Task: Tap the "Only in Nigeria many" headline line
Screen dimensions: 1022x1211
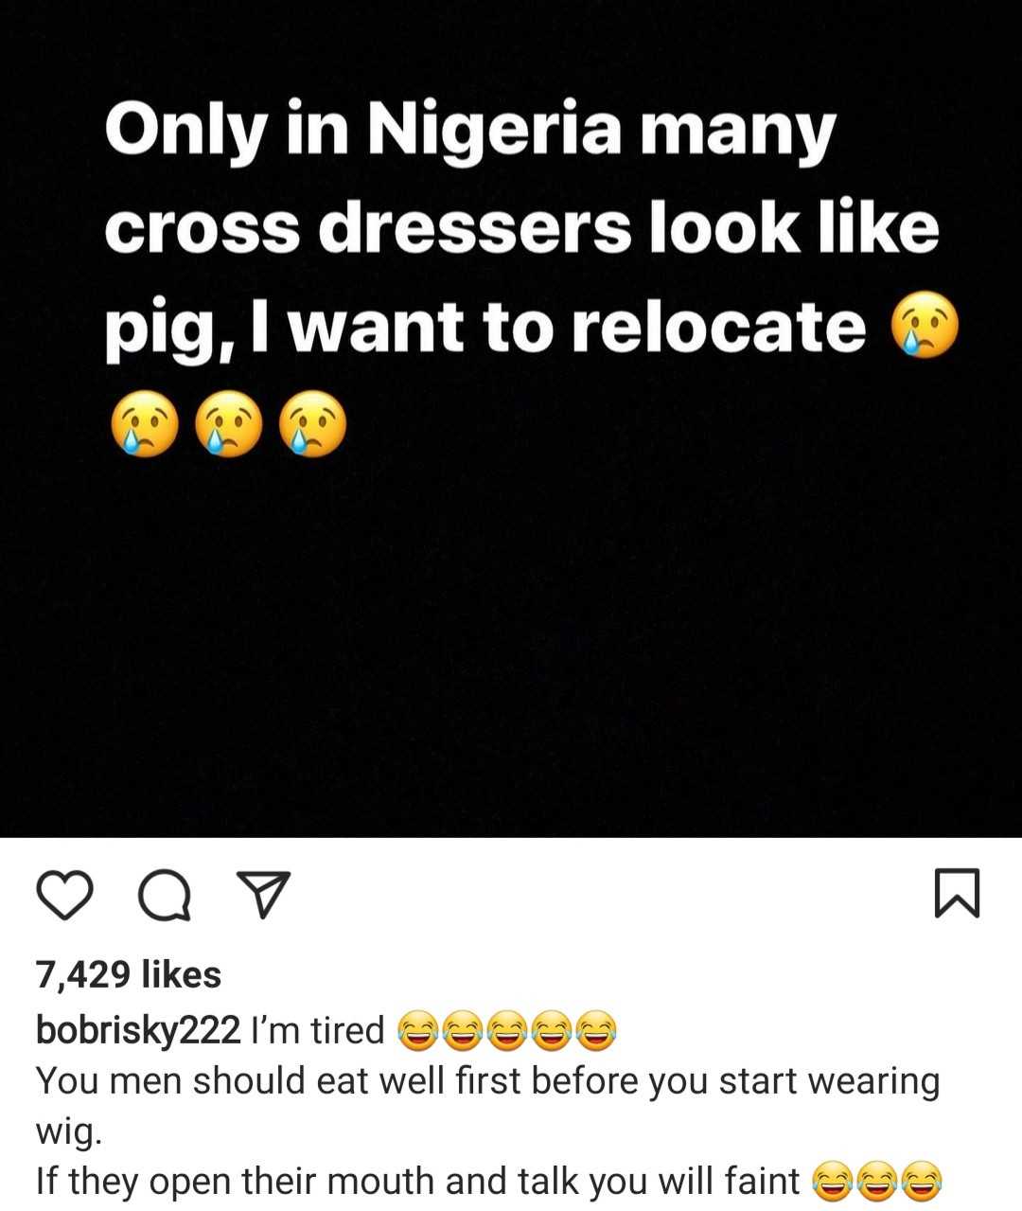Action: [x=470, y=130]
